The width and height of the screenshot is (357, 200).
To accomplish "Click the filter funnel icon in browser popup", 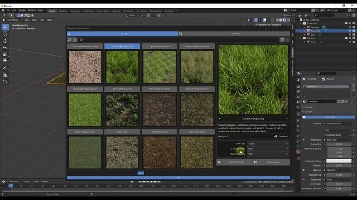I will point(282,40).
